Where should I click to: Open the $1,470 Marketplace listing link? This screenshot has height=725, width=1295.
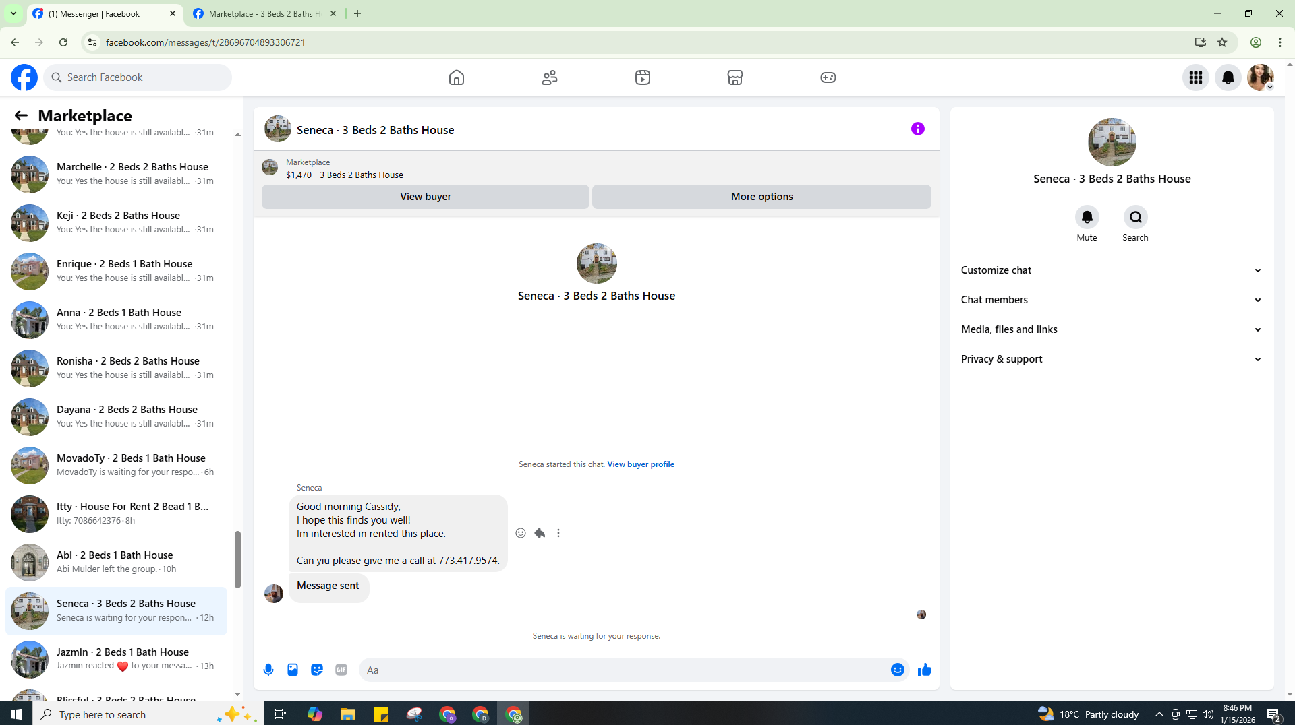[x=345, y=175]
